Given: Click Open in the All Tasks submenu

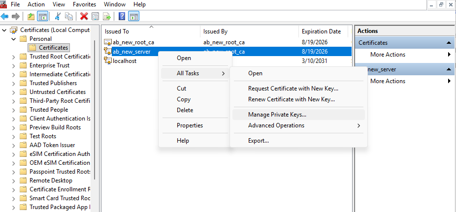Looking at the screenshot, I should [x=299, y=73].
